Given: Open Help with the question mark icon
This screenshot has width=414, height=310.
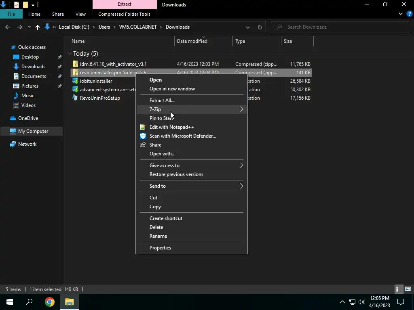Looking at the screenshot, I should click(x=409, y=14).
